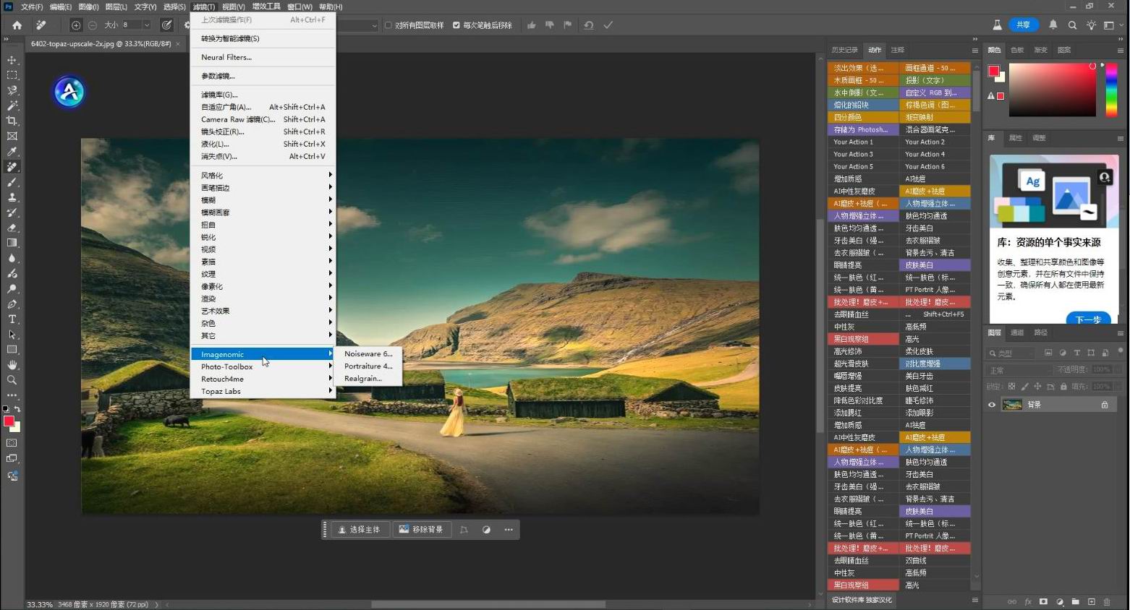Open the 图像(I) menu
The height and width of the screenshot is (610, 1130).
coord(88,7)
